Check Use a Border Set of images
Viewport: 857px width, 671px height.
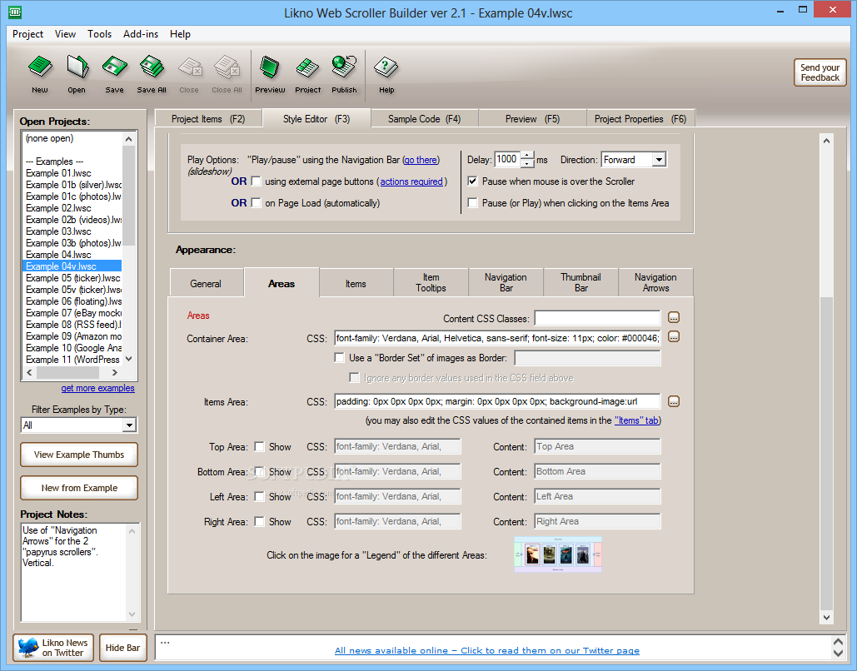point(340,358)
